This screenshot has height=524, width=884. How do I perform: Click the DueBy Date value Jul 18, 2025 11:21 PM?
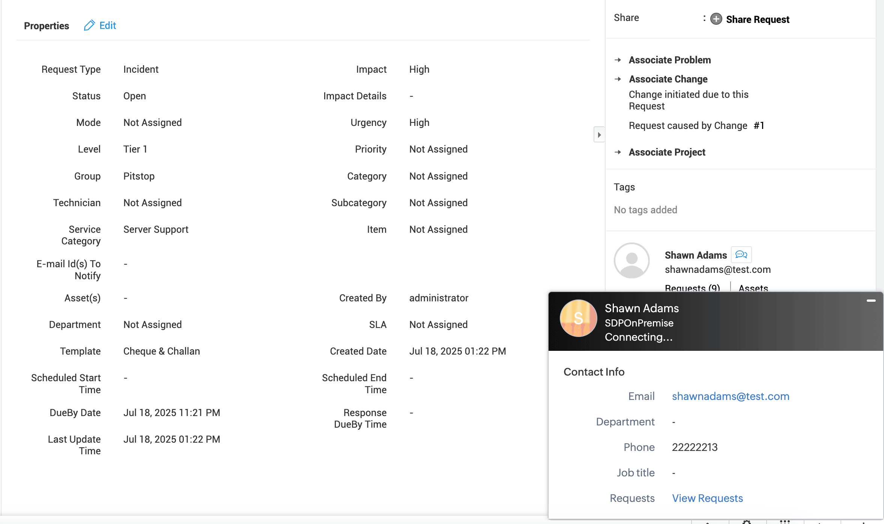pyautogui.click(x=172, y=413)
